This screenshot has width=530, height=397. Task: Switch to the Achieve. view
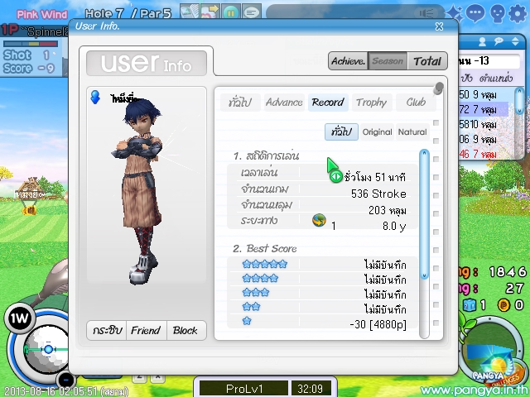pyautogui.click(x=348, y=61)
